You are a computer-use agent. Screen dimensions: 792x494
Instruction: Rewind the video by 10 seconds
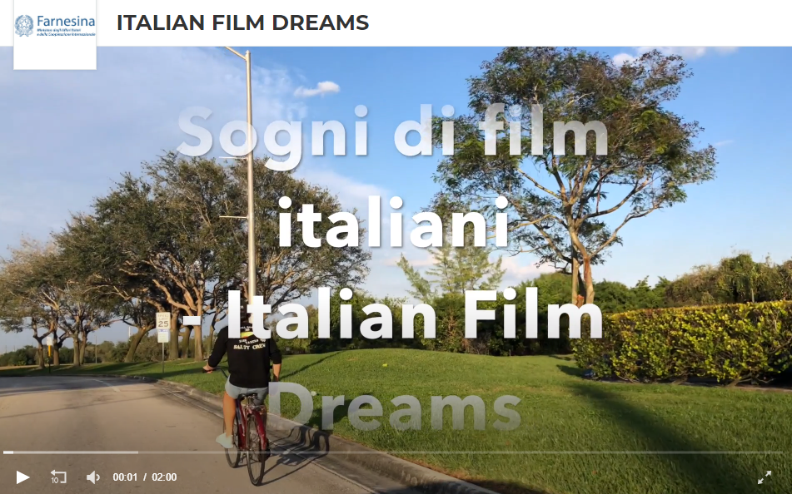[x=58, y=477]
